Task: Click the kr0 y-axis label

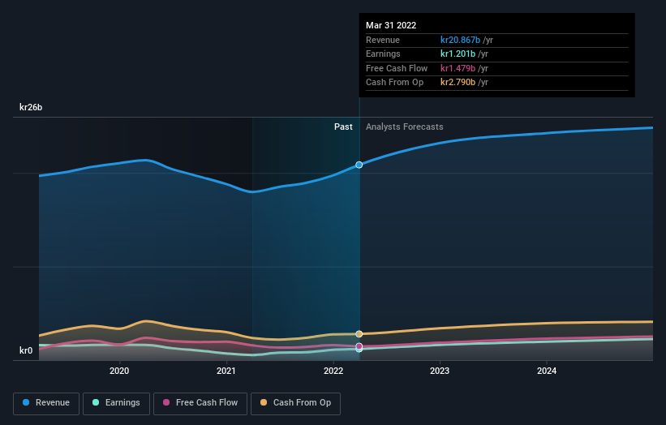Action: (26, 350)
